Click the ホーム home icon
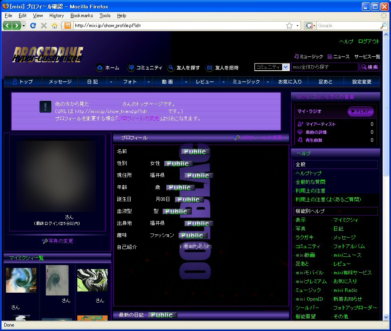 [100, 67]
